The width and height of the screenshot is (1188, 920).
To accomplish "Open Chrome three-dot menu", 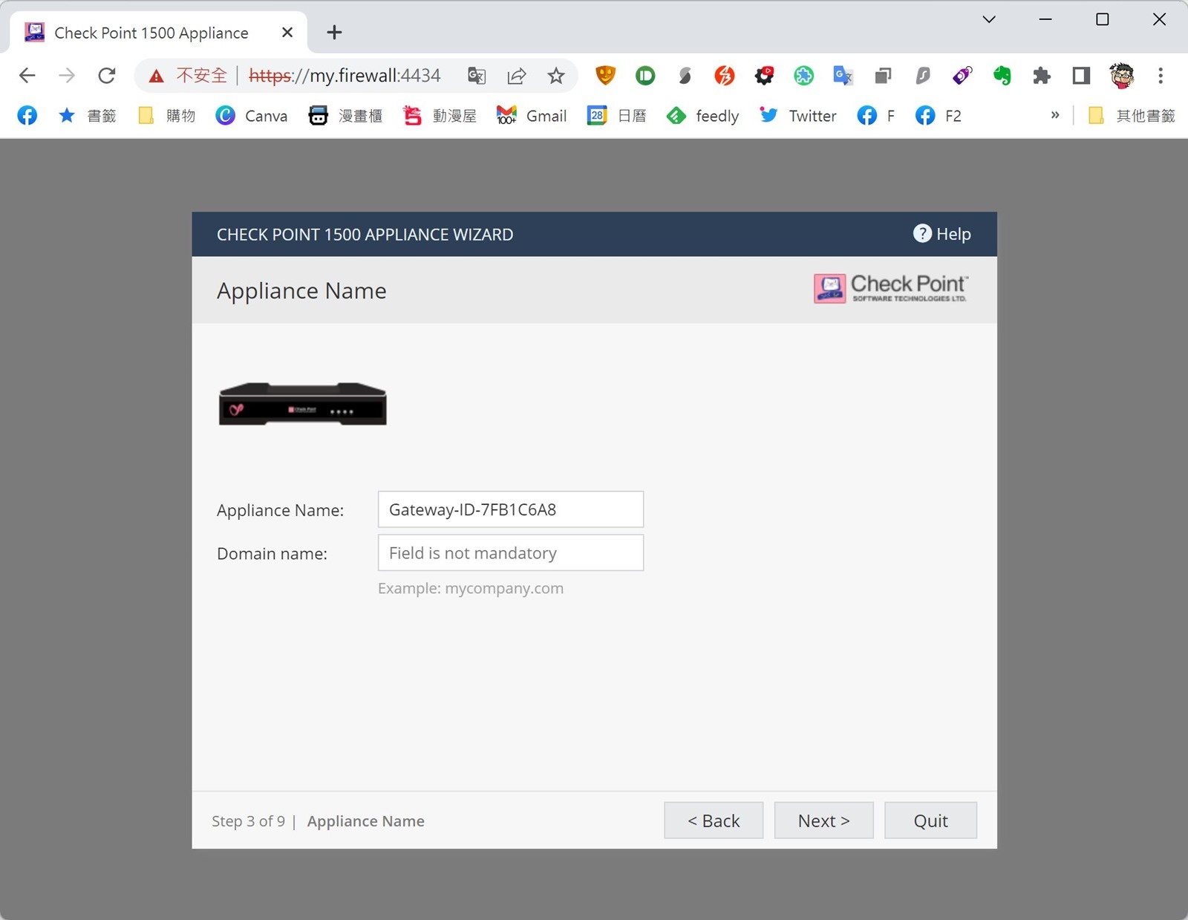I will tap(1161, 76).
